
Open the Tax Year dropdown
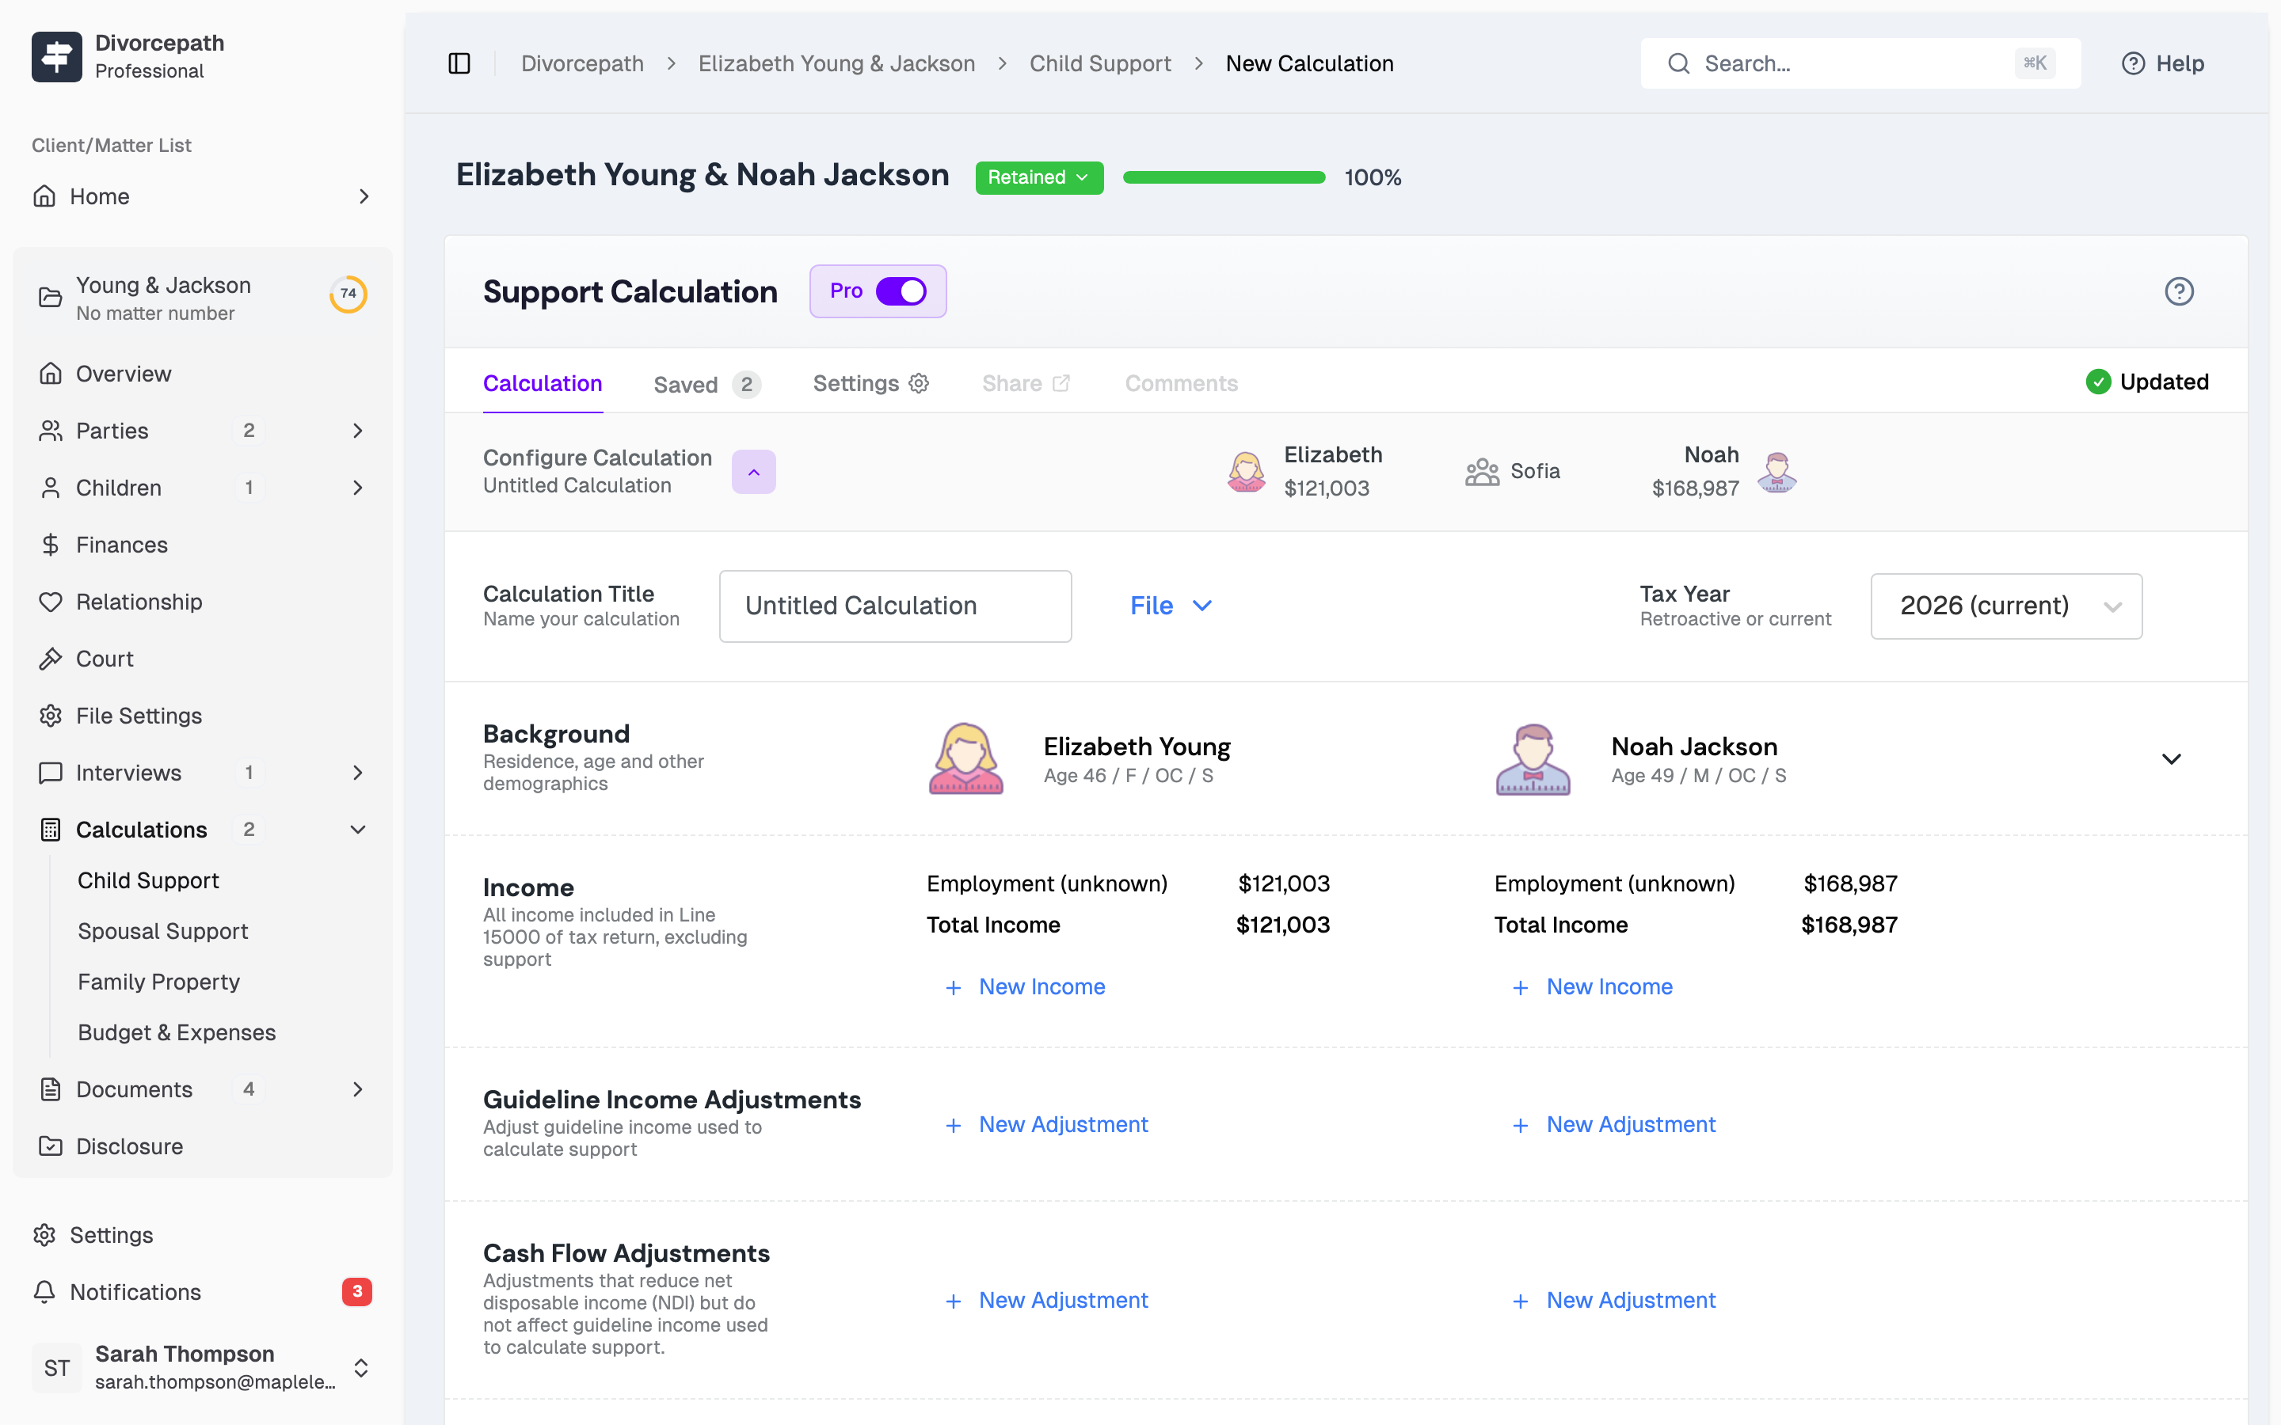click(2005, 606)
